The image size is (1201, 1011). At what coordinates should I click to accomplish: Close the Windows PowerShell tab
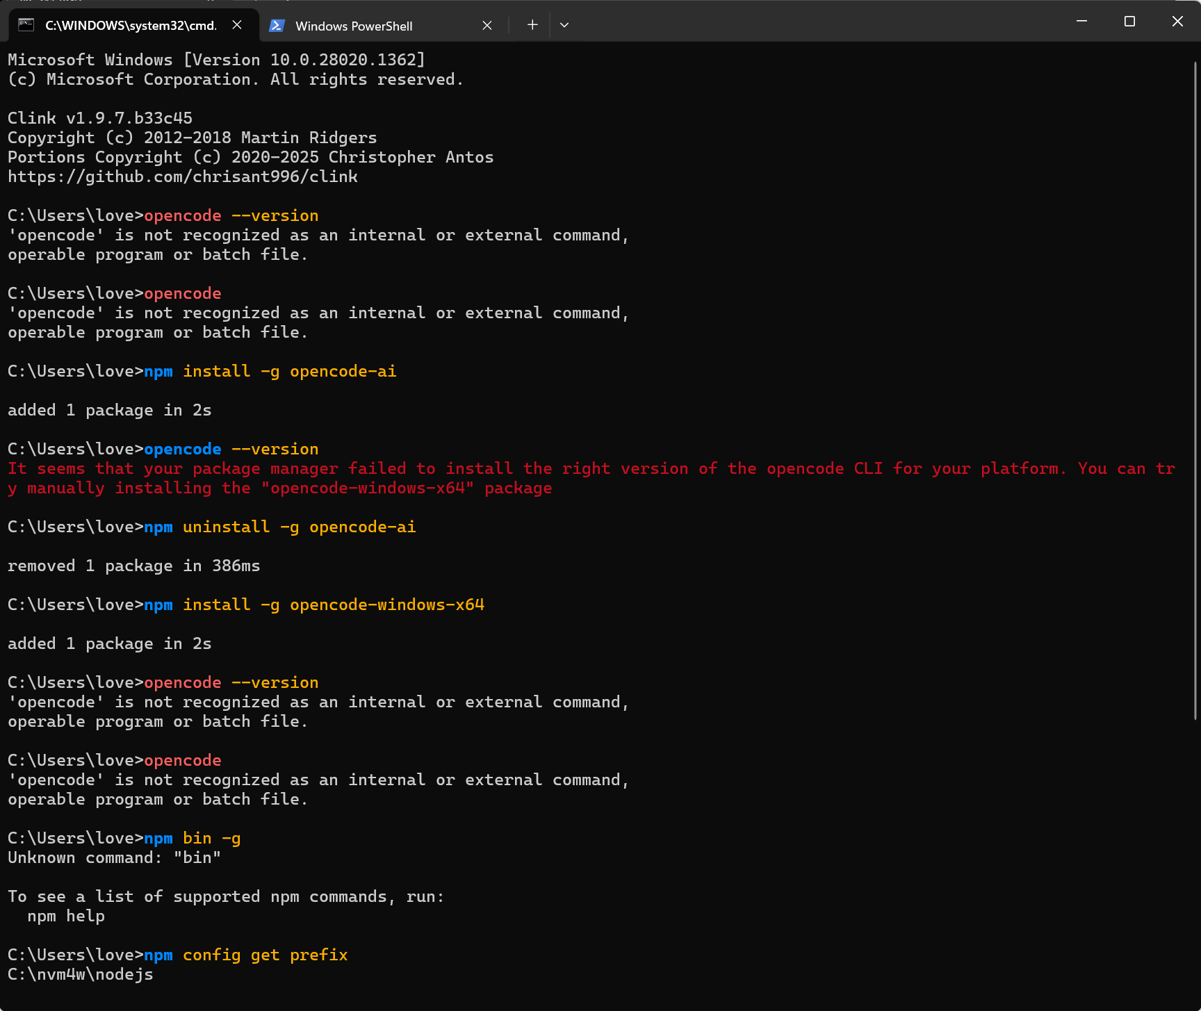(487, 25)
